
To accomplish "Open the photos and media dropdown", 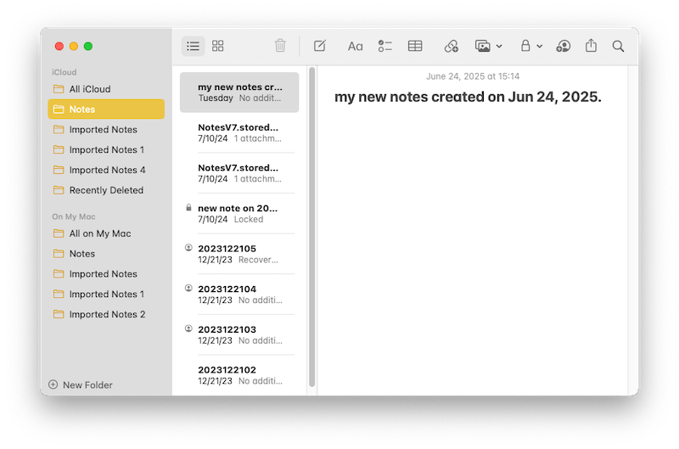I will tap(488, 46).
